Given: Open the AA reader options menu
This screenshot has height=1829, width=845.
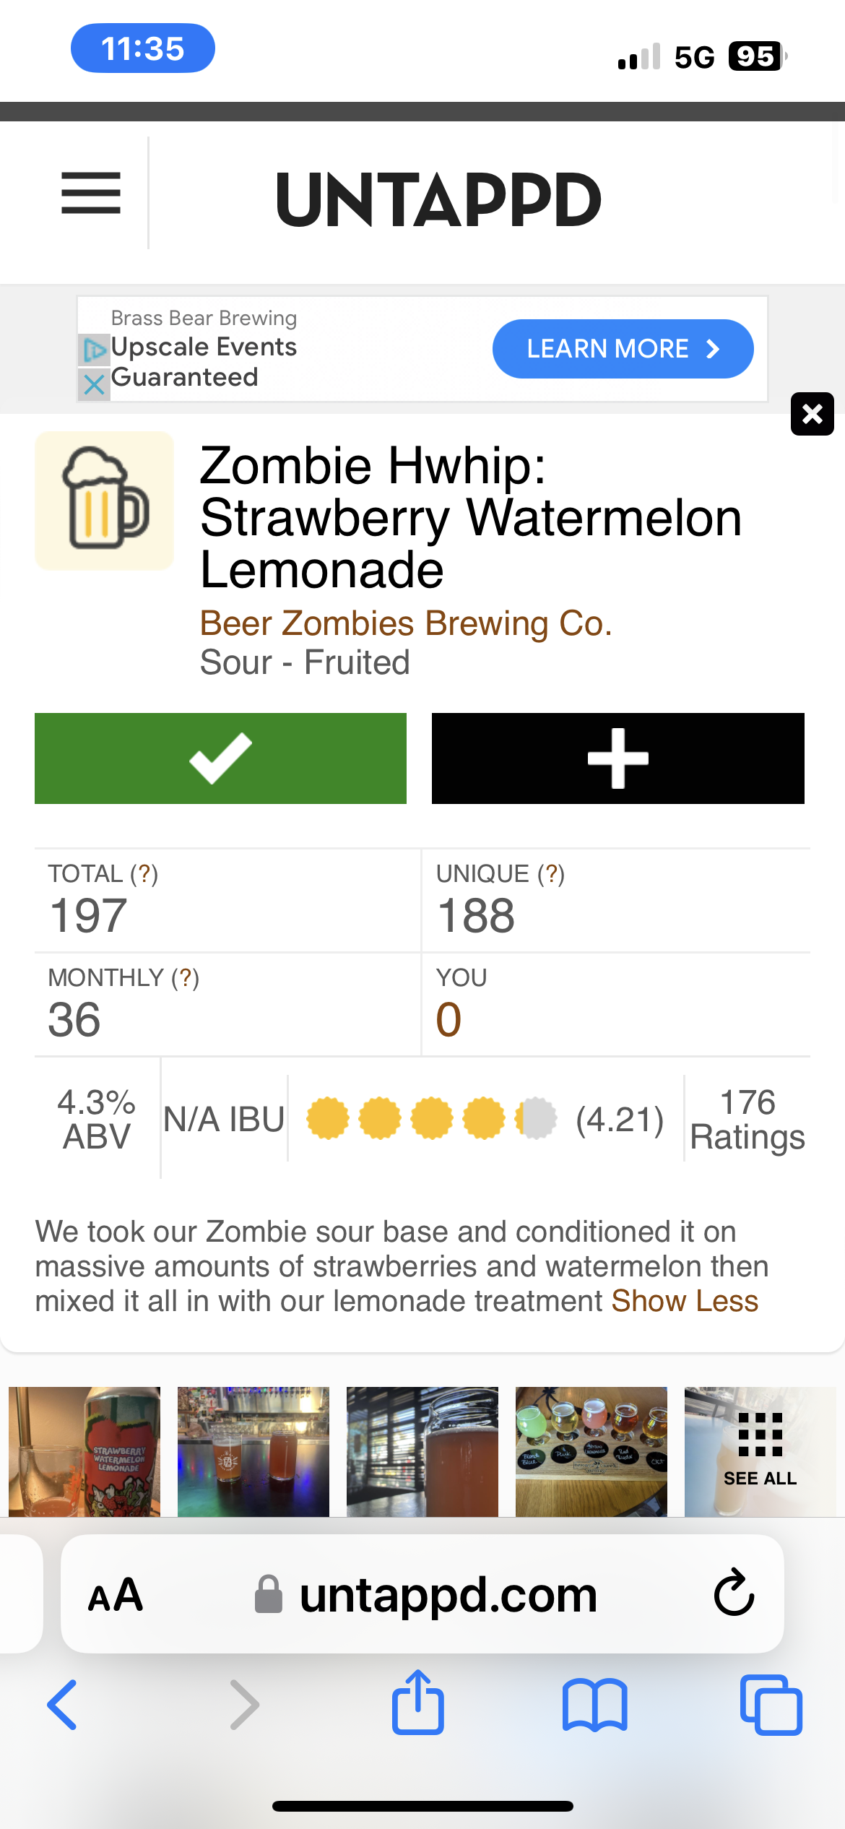Looking at the screenshot, I should [x=116, y=1595].
